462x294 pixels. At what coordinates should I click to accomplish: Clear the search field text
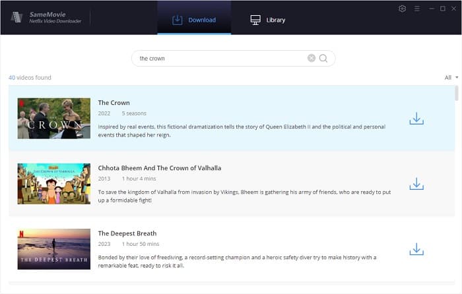pos(312,58)
